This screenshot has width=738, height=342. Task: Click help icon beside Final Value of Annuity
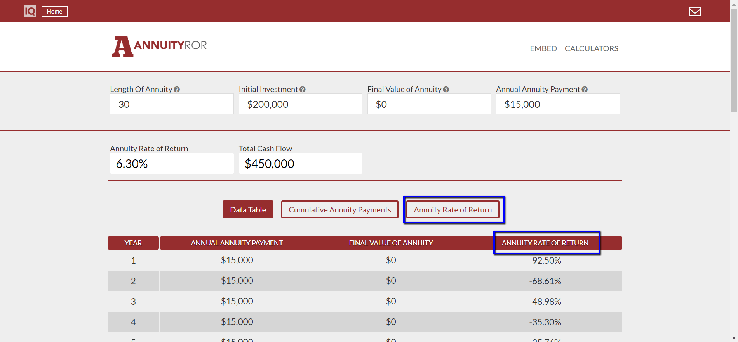coord(446,90)
